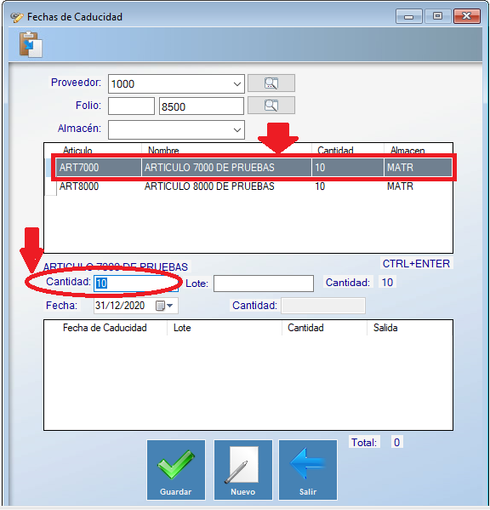Minimize the Fechas de Caducidad window
The width and height of the screenshot is (490, 510).
(x=409, y=16)
